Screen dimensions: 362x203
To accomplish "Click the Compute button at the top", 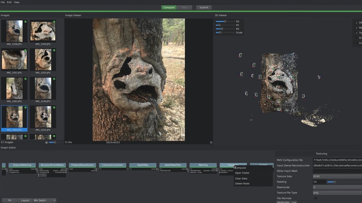I will point(169,7).
